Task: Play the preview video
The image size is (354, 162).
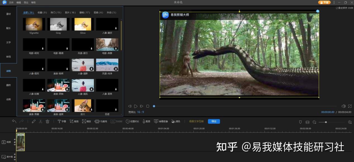Action: 136,106
